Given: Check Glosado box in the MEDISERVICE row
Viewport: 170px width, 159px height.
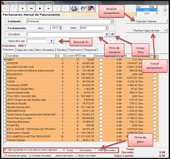Looking at the screenshot, I should (x=100, y=111).
